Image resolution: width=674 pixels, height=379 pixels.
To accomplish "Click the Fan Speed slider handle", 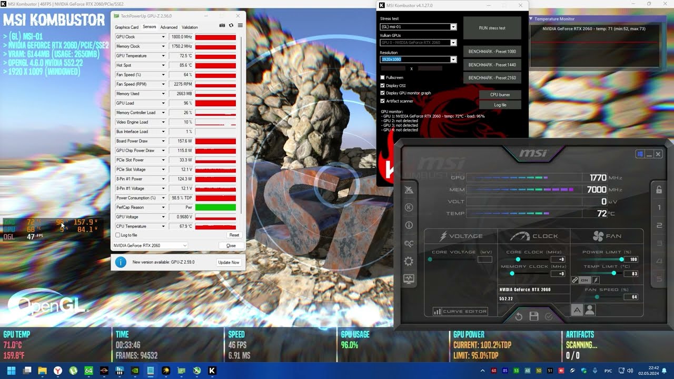I will click(x=597, y=297).
